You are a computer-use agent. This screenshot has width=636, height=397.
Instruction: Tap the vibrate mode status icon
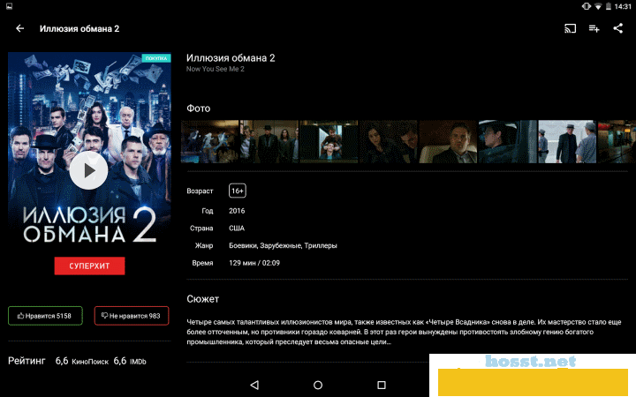[x=587, y=6]
